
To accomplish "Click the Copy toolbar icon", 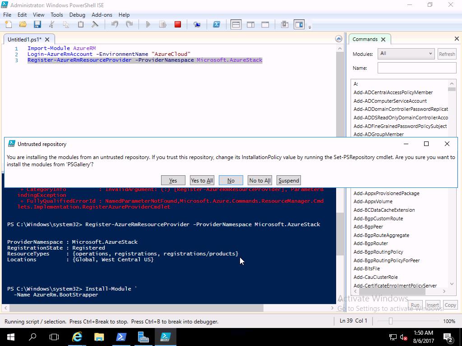I will pyautogui.click(x=66, y=24).
